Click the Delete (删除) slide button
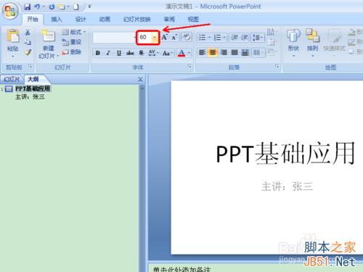Viewport: 363px width, 272px height. [x=72, y=51]
